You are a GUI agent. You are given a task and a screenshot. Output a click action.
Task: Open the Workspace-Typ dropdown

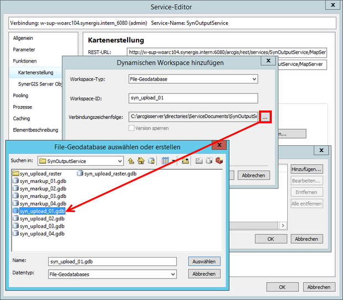193,79
